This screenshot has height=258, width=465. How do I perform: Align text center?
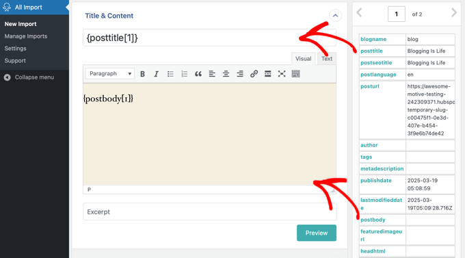(x=226, y=74)
